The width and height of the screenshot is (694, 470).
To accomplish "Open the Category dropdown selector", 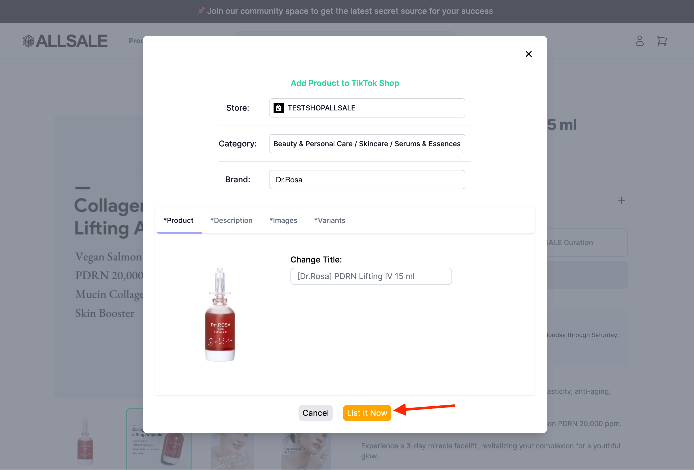I will click(x=367, y=143).
